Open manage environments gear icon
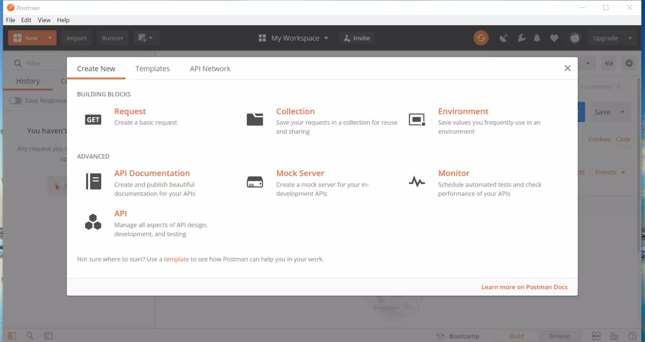645x342 pixels. click(x=629, y=63)
